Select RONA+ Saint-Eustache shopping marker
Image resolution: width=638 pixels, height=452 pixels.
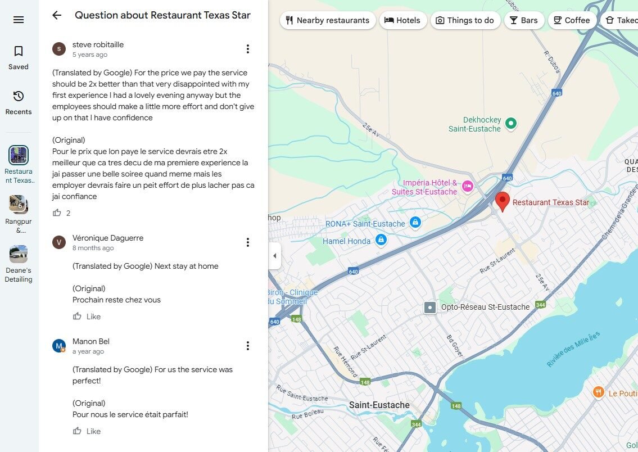pyautogui.click(x=415, y=223)
